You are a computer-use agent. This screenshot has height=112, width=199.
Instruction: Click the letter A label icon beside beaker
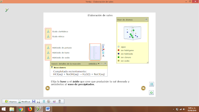coord(103,56)
